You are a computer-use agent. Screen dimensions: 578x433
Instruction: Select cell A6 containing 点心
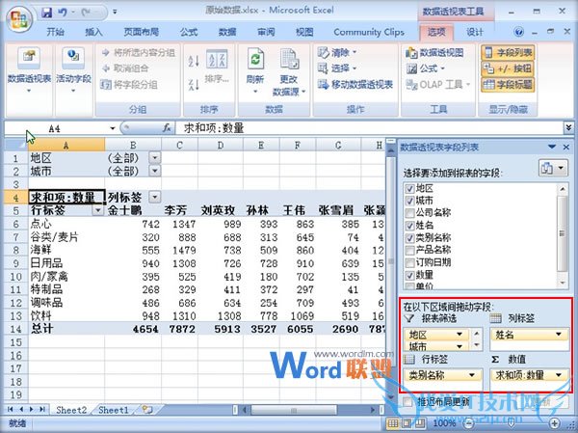pyautogui.click(x=66, y=224)
